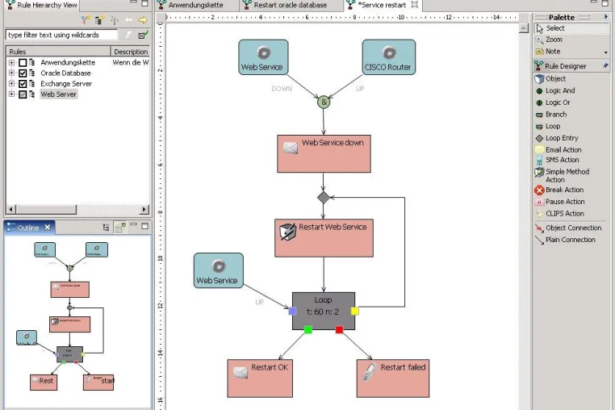Image resolution: width=615 pixels, height=410 pixels.
Task: Check the Anwendungskette rule checkbox
Action: point(23,63)
